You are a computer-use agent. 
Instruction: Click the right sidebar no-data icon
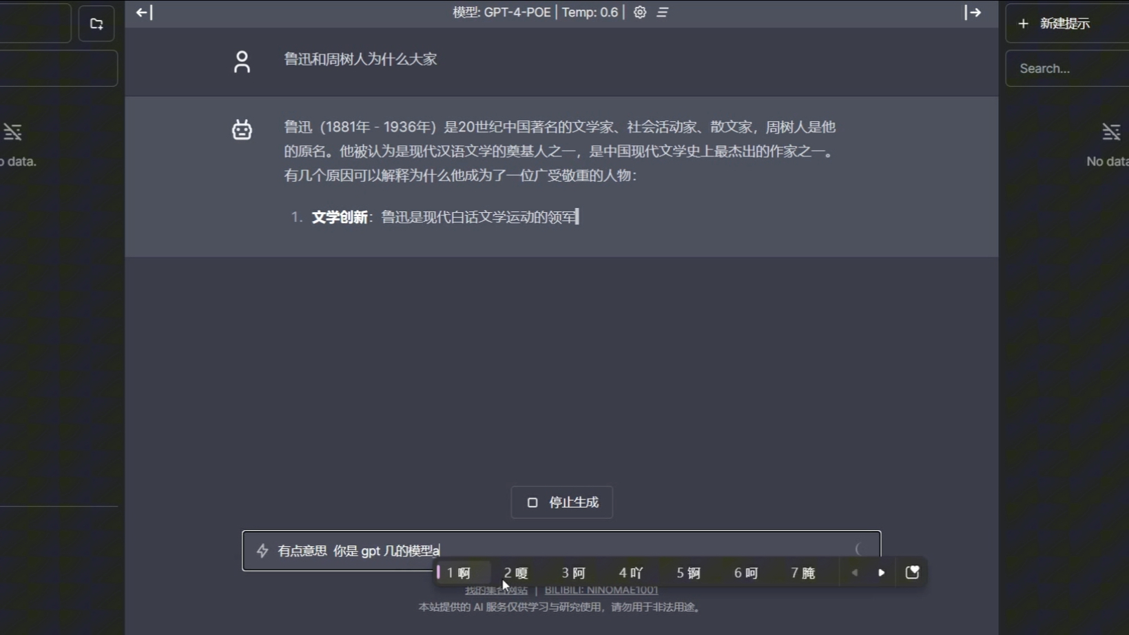tap(1111, 132)
